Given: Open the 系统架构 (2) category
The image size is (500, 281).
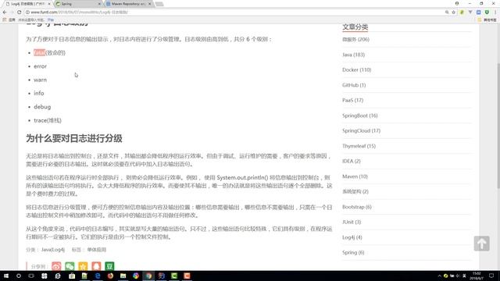Looking at the screenshot, I should click(x=355, y=191).
